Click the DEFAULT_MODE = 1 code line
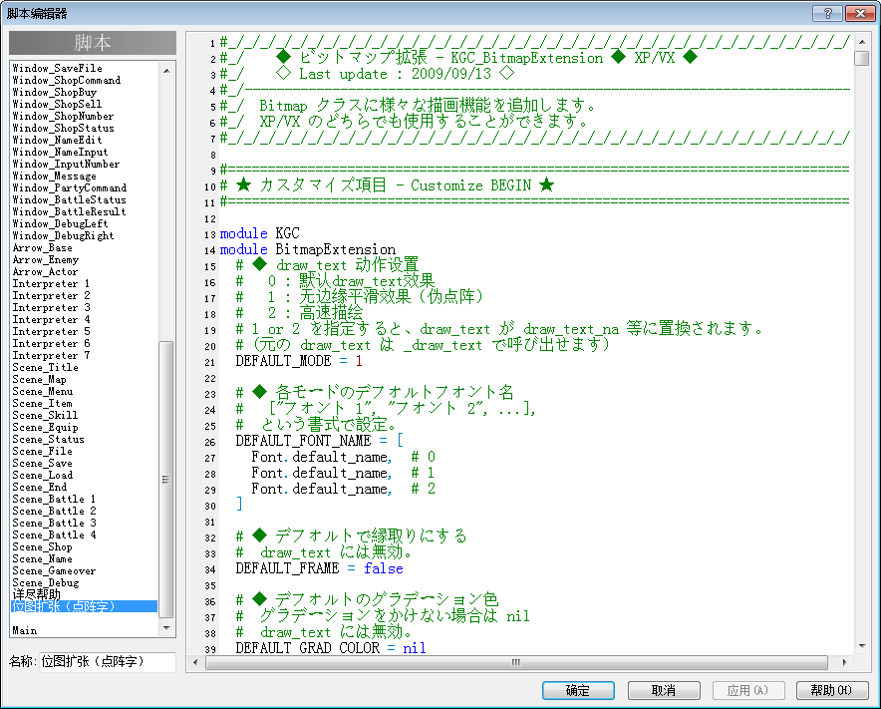881x709 pixels. (299, 361)
